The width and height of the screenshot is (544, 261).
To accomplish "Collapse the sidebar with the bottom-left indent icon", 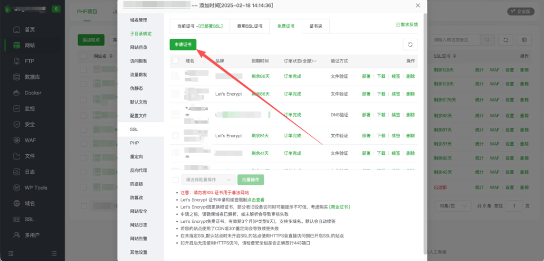I will coord(11,254).
